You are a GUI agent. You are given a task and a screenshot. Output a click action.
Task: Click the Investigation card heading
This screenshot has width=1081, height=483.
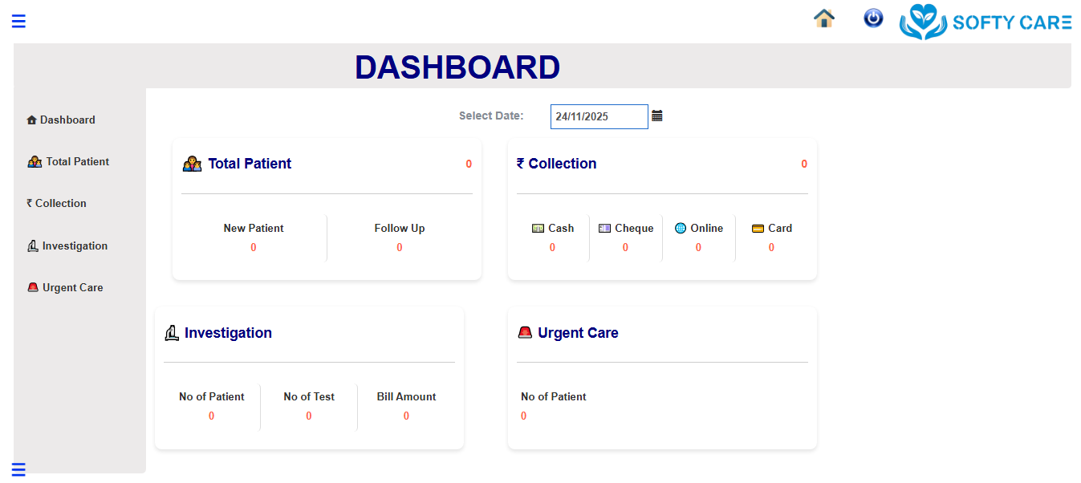tap(228, 333)
